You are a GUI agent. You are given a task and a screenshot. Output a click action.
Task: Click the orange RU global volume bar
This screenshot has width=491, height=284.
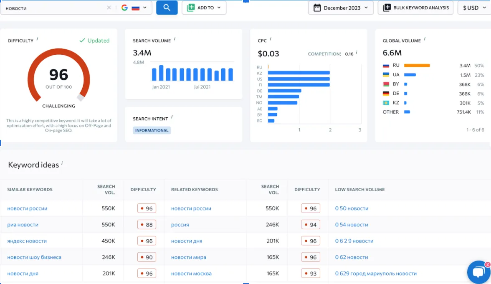(x=417, y=66)
